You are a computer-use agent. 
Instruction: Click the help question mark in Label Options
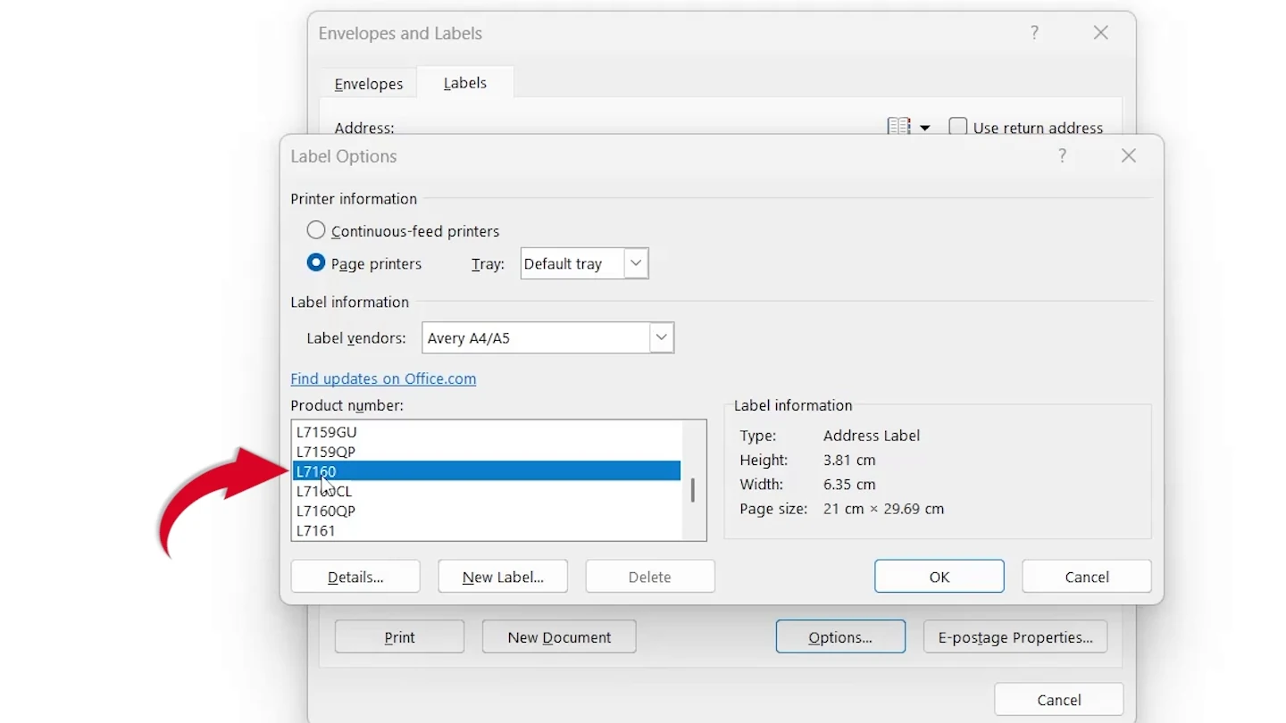(x=1062, y=156)
